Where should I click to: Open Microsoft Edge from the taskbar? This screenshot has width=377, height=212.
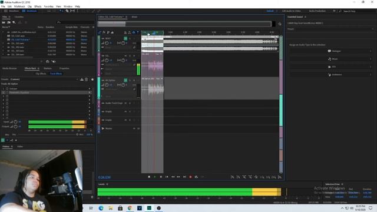(101, 208)
